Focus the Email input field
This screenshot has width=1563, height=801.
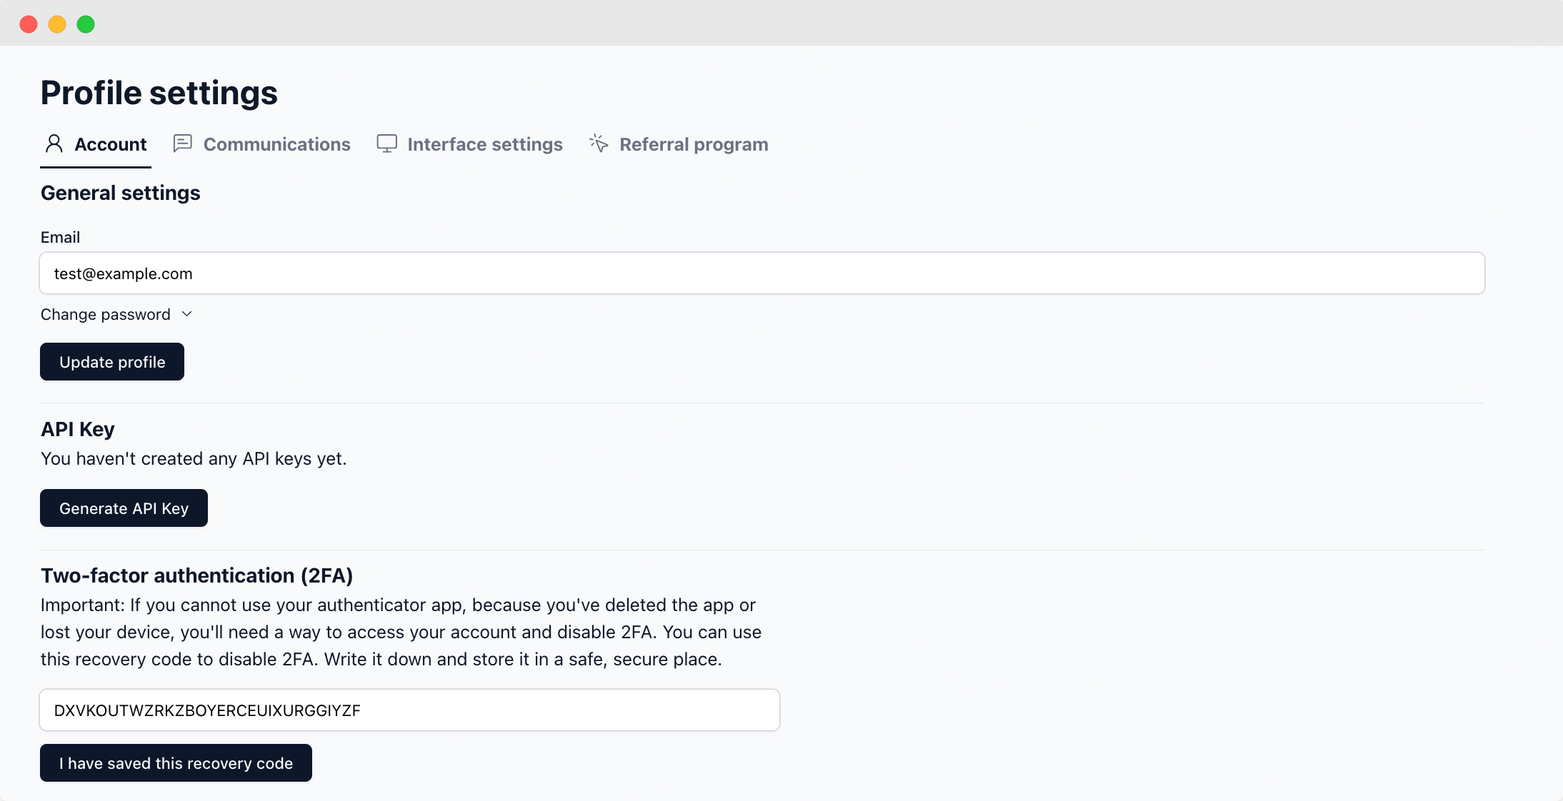pyautogui.click(x=761, y=273)
